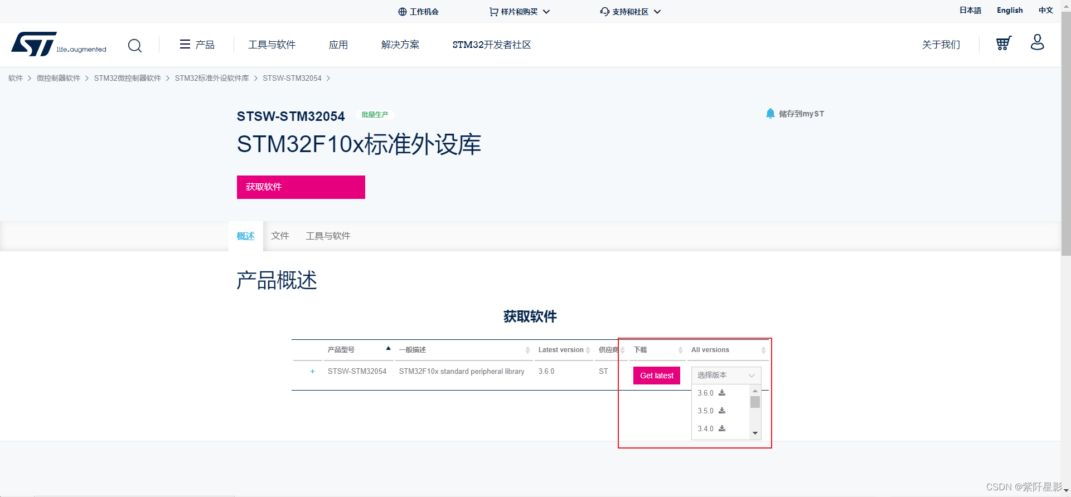Click the bell icon to save to myST

tap(770, 114)
